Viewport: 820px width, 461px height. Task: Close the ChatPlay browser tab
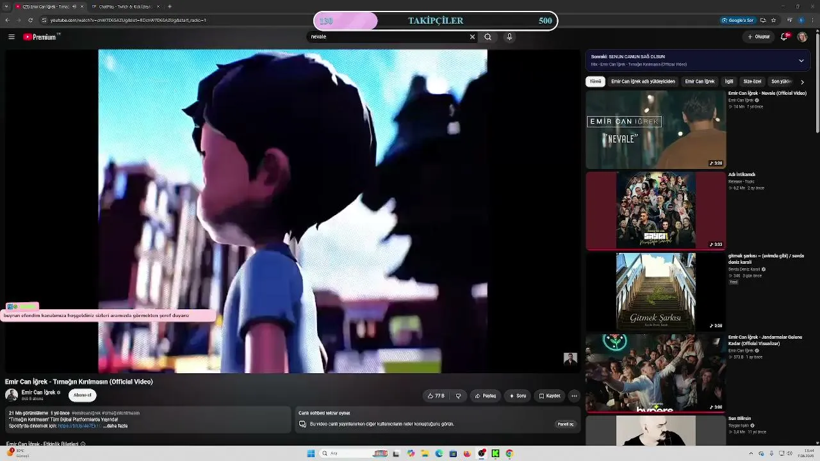158,6
